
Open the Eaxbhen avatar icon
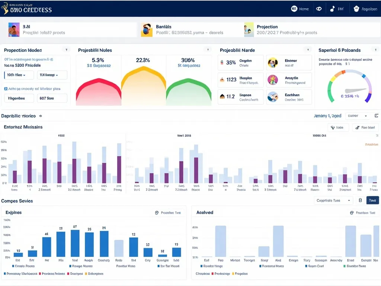[273, 97]
